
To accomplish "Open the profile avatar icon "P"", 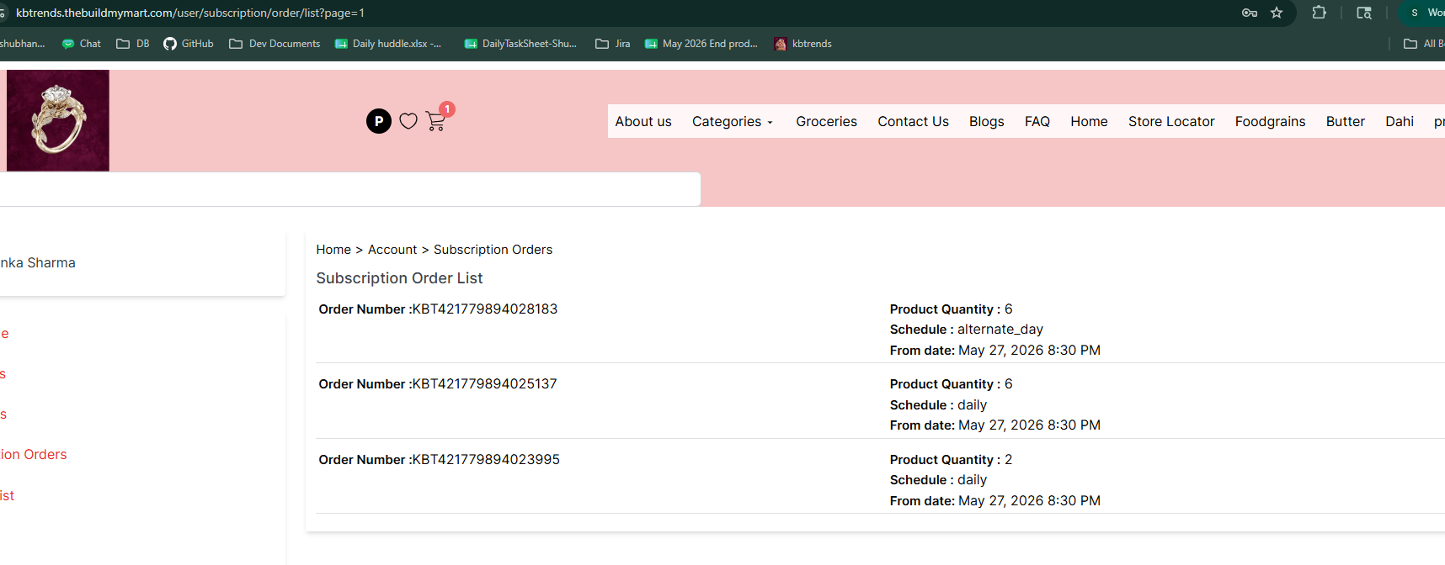I will pyautogui.click(x=379, y=121).
